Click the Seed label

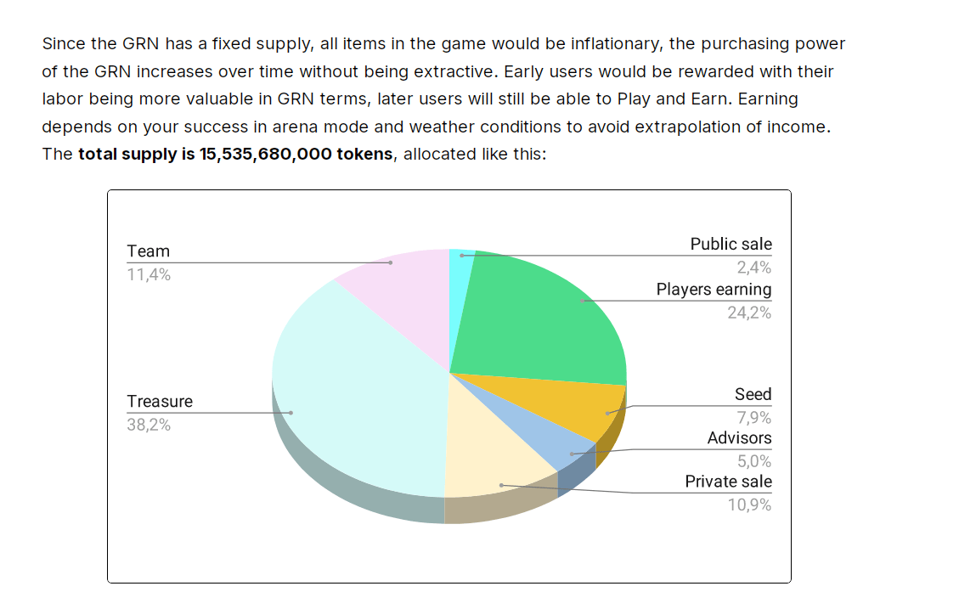coord(753,394)
